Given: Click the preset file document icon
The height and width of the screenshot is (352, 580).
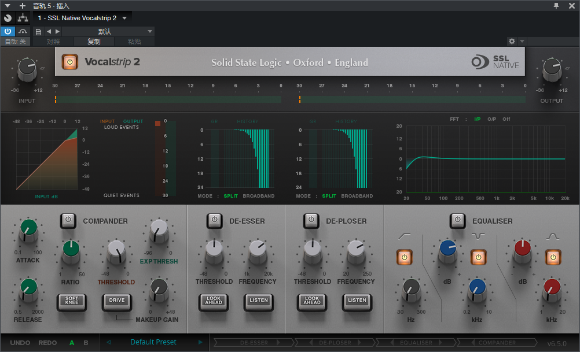Looking at the screenshot, I should pos(38,32).
